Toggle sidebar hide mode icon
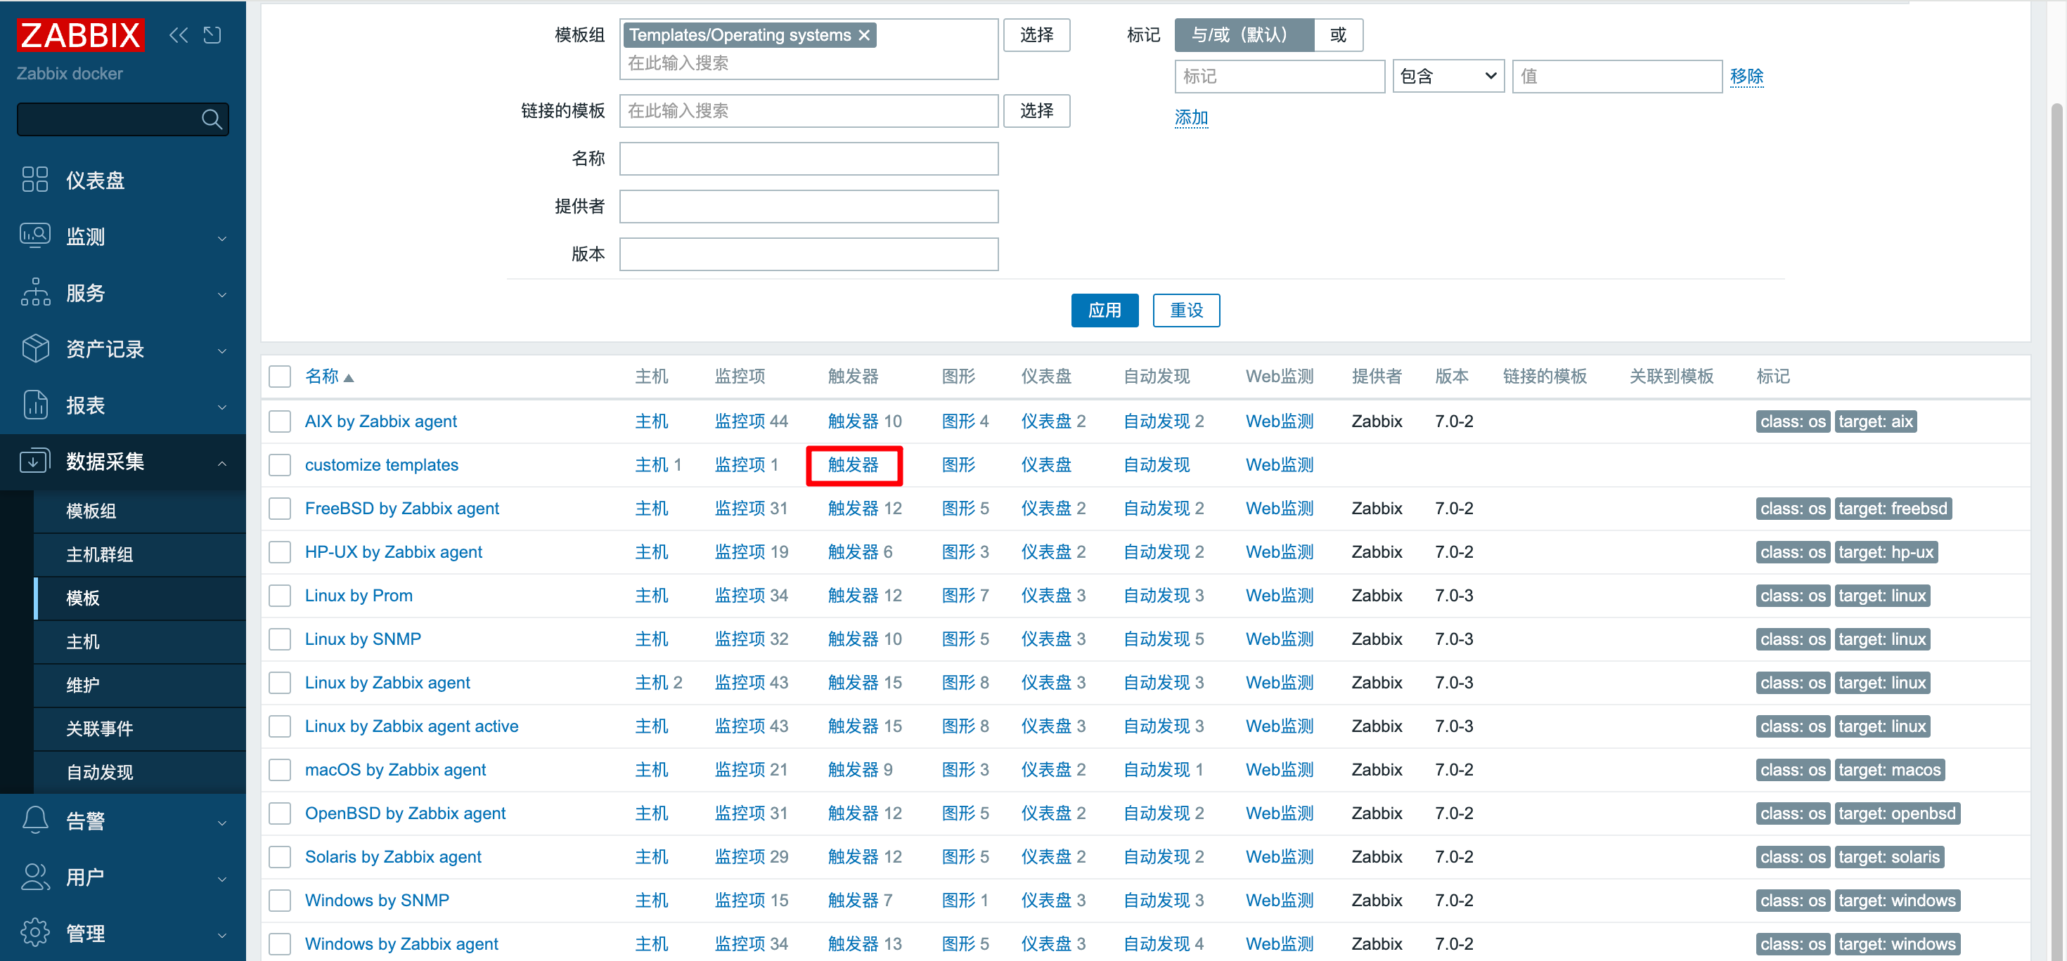 pyautogui.click(x=212, y=35)
